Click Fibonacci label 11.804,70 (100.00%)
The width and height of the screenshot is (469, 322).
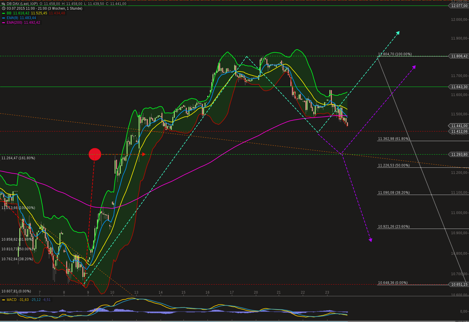[x=395, y=54]
